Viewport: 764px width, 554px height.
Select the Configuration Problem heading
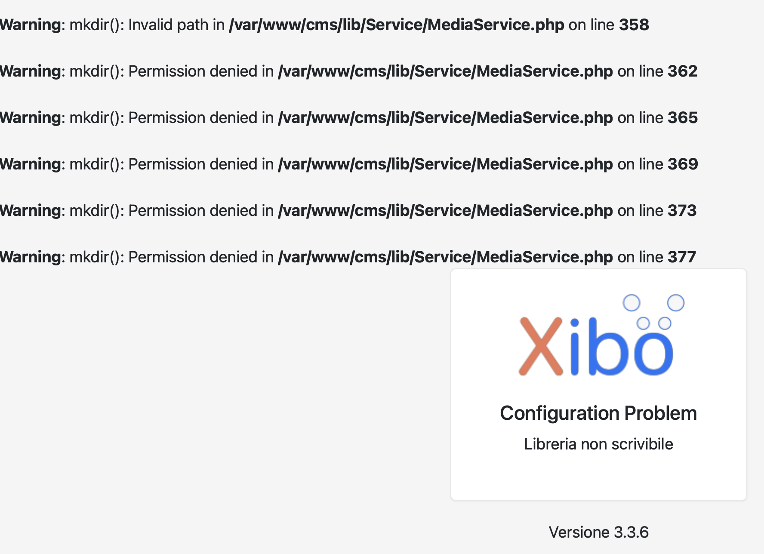point(598,413)
